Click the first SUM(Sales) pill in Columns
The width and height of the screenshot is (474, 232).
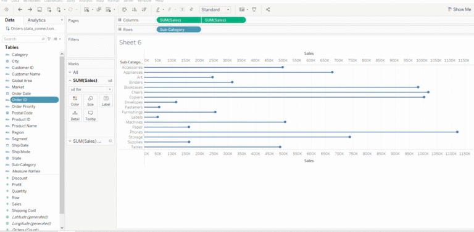pyautogui.click(x=178, y=20)
